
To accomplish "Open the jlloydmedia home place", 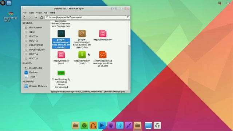I will tap(36, 68).
